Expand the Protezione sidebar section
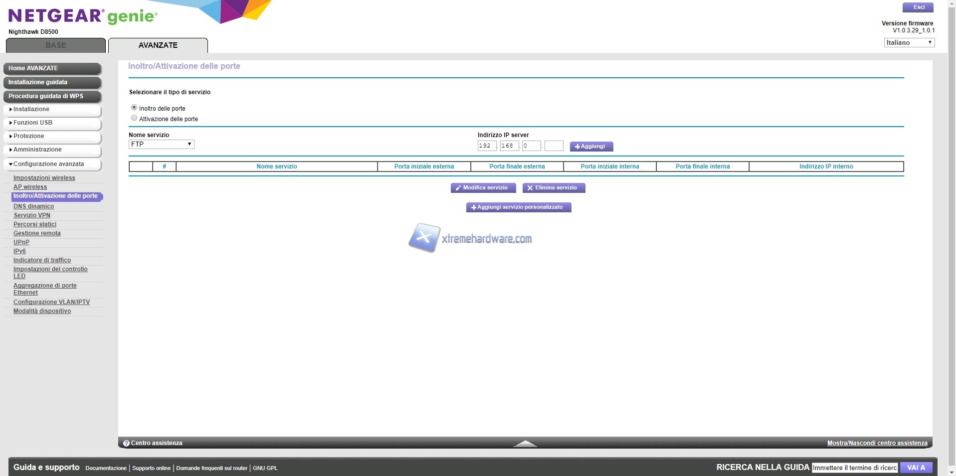The height and width of the screenshot is (476, 956). 52,137
